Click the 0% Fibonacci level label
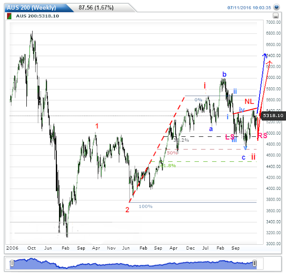 198,100
